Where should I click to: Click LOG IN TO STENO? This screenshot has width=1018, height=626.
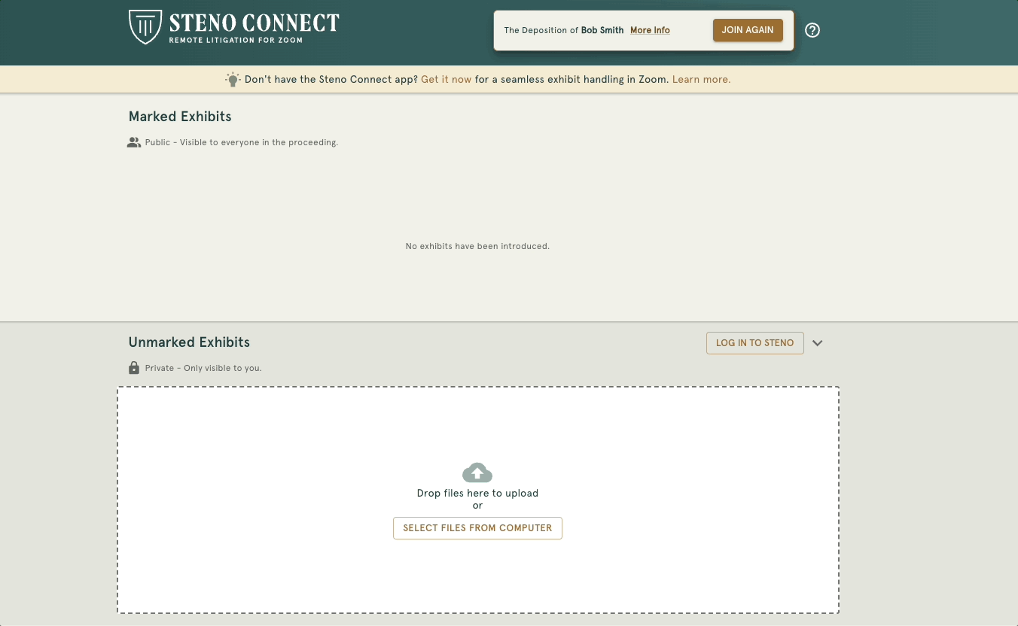(754, 342)
